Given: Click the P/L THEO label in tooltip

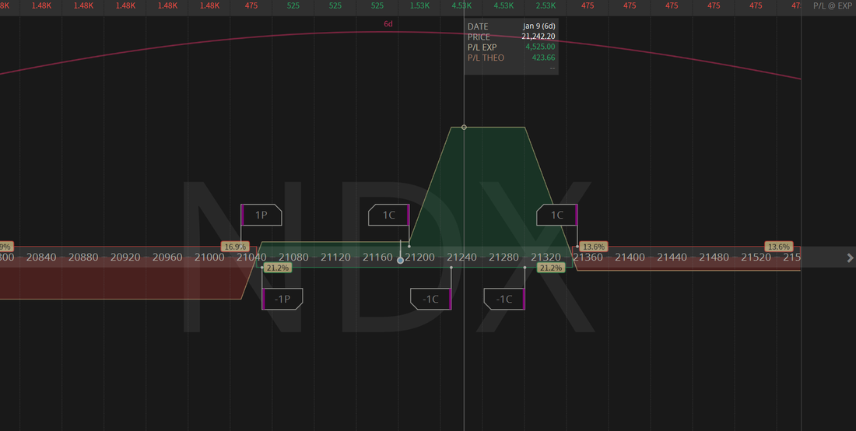Looking at the screenshot, I should (486, 58).
